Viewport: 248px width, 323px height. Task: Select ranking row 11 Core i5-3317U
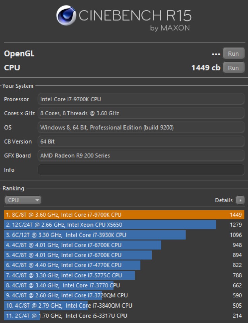pos(124,316)
